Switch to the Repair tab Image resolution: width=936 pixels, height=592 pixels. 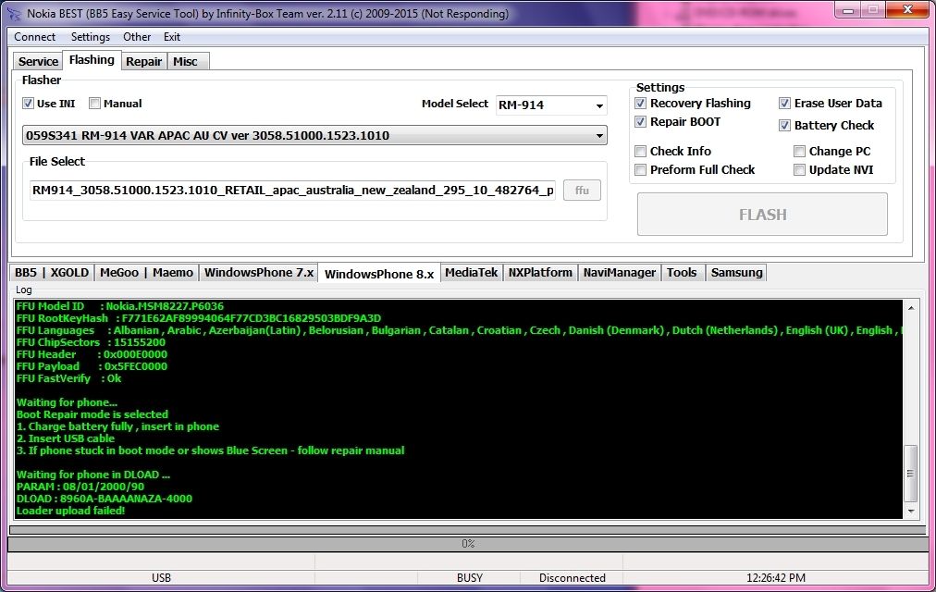(x=144, y=61)
